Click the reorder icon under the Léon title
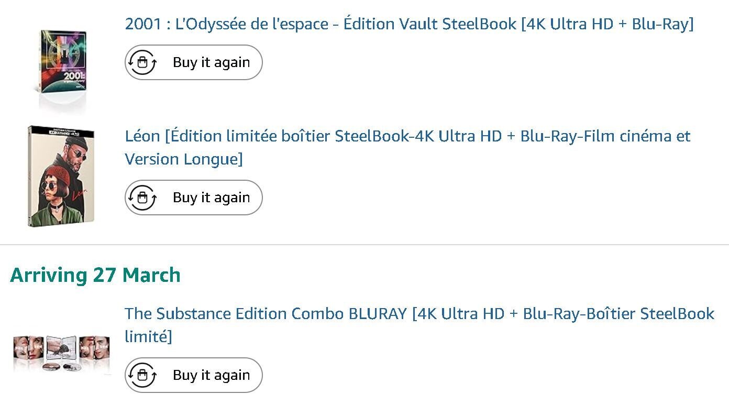The image size is (729, 405). (142, 198)
